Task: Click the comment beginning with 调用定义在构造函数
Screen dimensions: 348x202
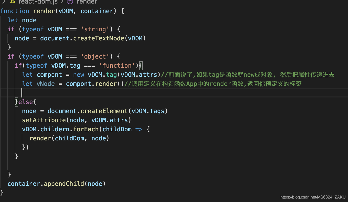Action: click(213, 84)
